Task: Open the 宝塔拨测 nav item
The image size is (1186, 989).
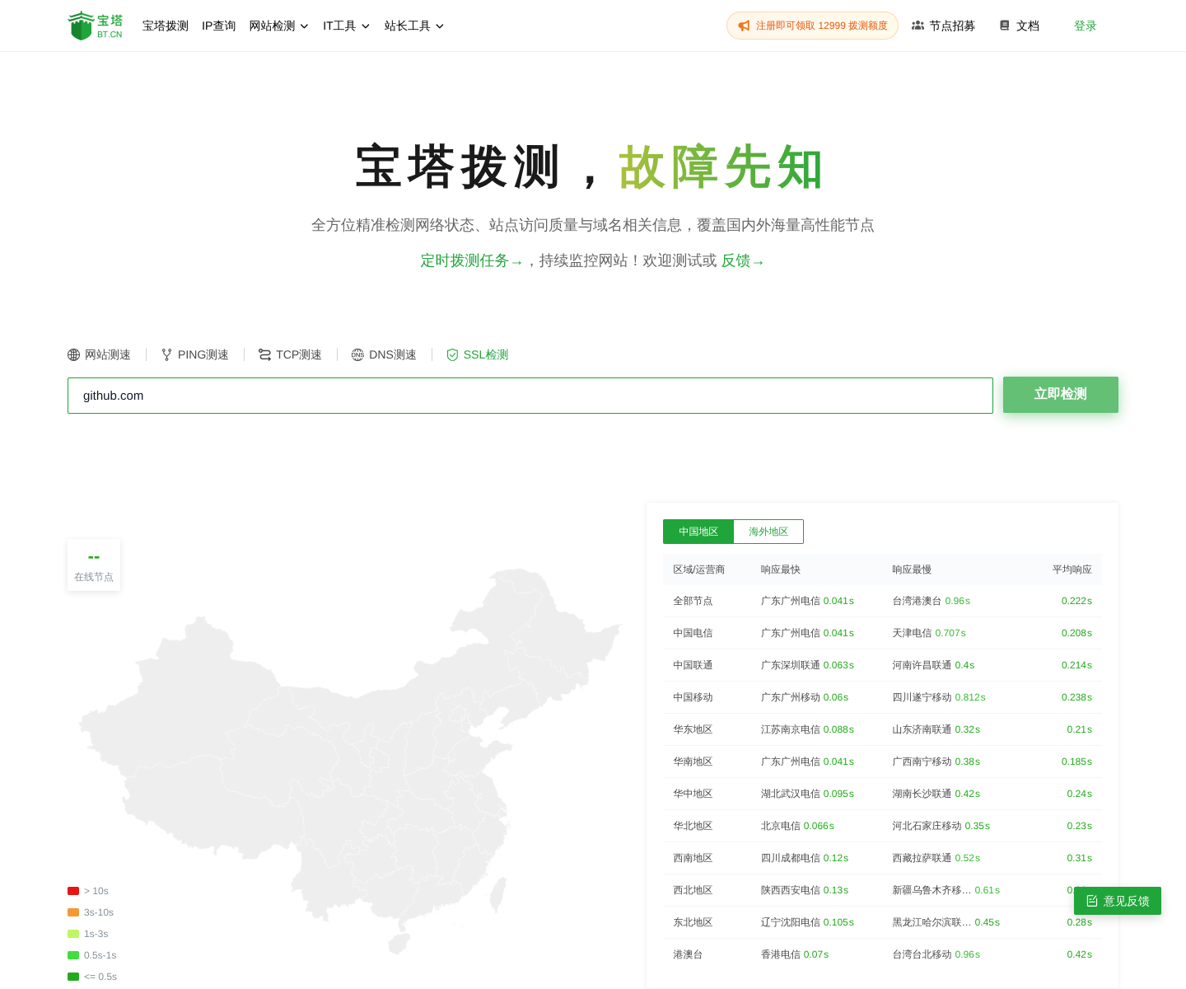Action: point(166,26)
